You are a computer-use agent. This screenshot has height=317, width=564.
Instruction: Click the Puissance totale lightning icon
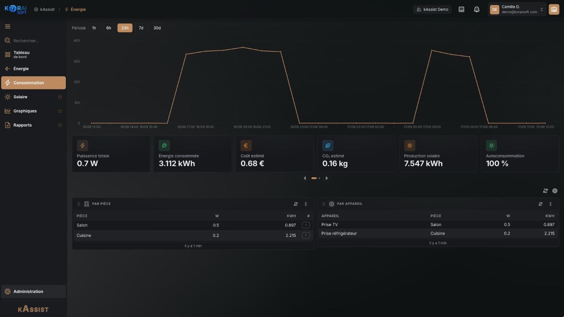83,146
